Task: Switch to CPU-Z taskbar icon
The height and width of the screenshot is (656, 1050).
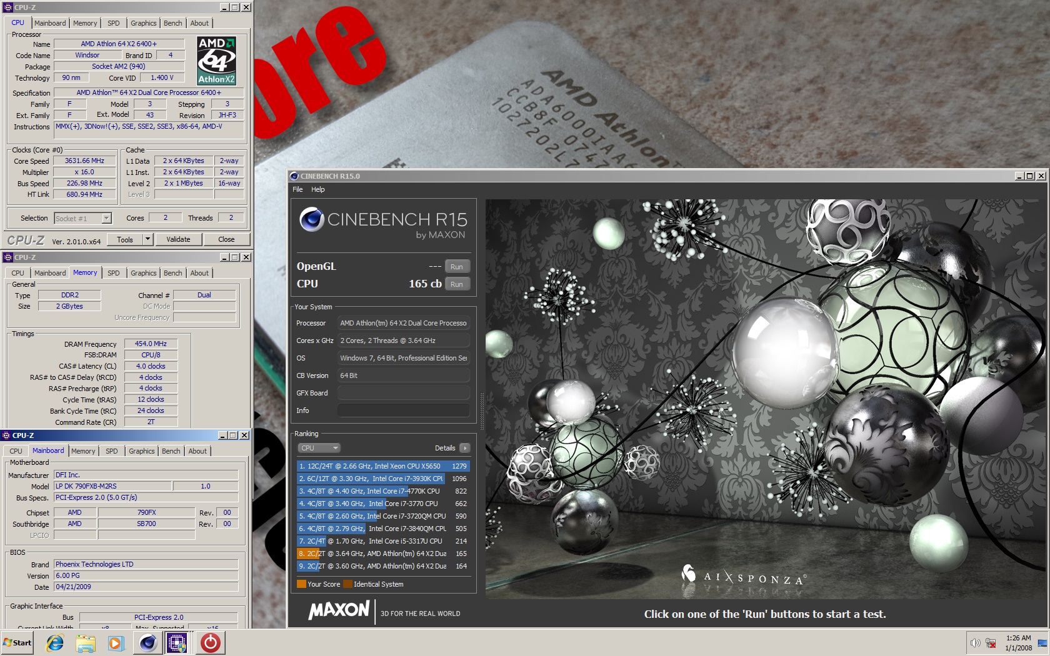Action: point(177,643)
